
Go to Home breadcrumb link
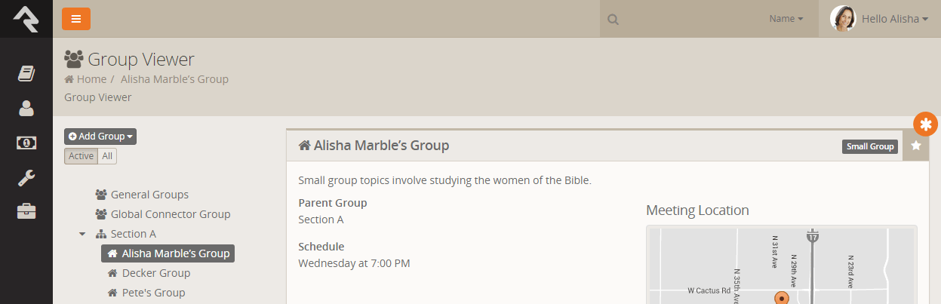click(x=91, y=79)
